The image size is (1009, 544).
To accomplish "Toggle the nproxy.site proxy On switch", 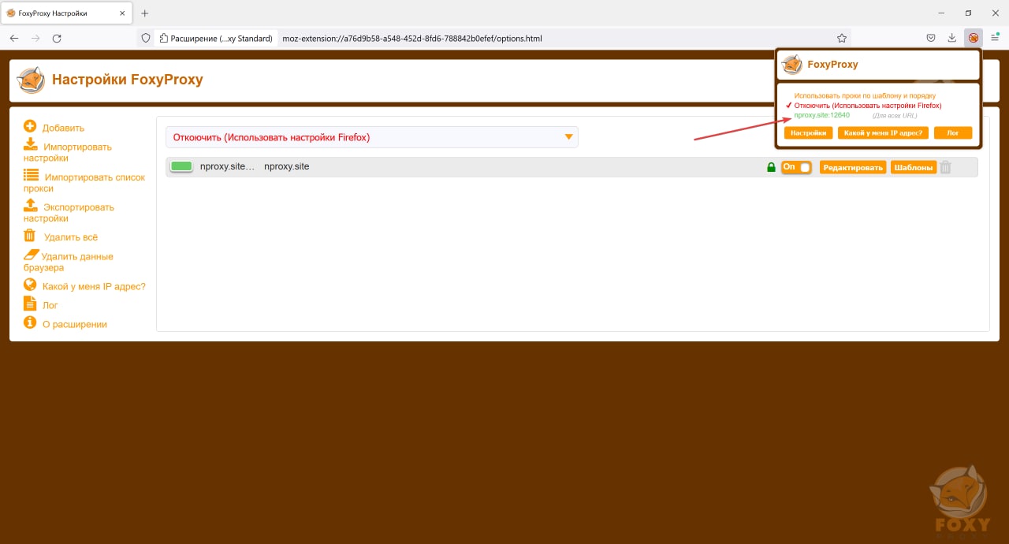I will coord(796,167).
